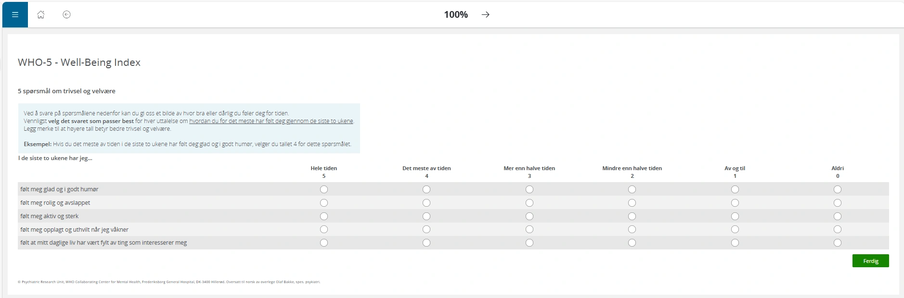Choose 'Det meste av tiden' for 'opplagt og uthvilt'
Image resolution: width=904 pixels, height=298 pixels.
pyautogui.click(x=426, y=229)
